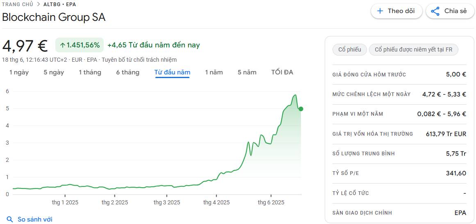This screenshot has height=224, width=476.
Task: Go to TRANG CHỦ breadcrumb link
Action: coord(17,4)
